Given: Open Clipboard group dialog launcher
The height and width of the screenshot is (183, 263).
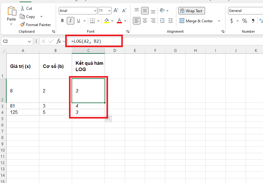Looking at the screenshot, I should coord(54,31).
